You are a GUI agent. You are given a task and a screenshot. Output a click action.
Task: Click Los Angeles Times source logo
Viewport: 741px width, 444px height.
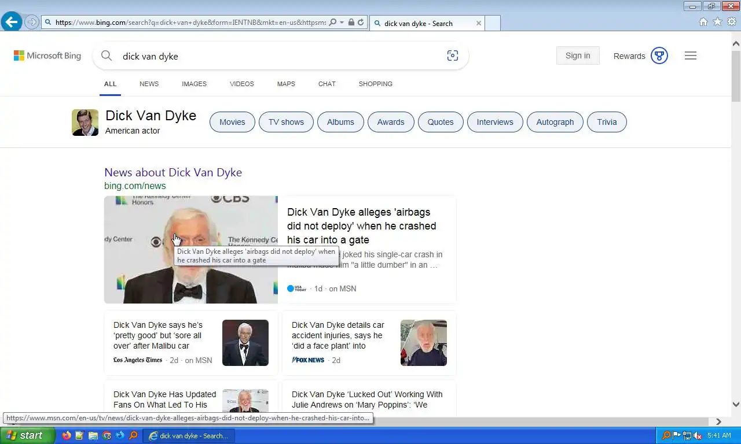138,360
